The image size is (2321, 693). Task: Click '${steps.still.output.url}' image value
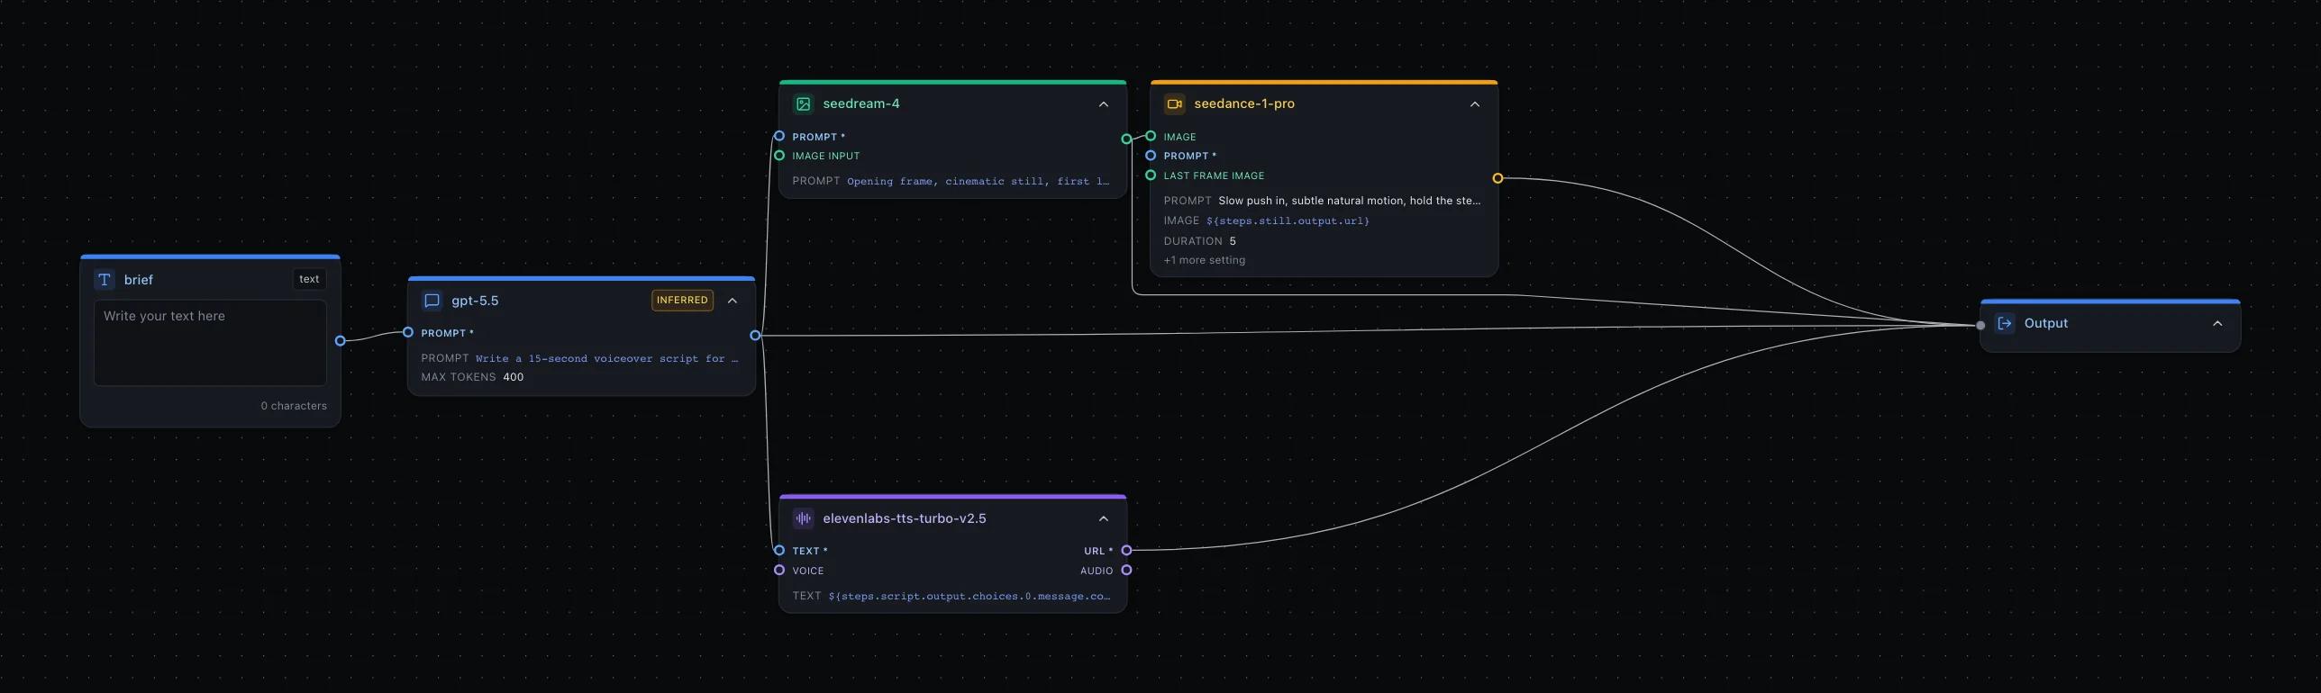coord(1288,220)
